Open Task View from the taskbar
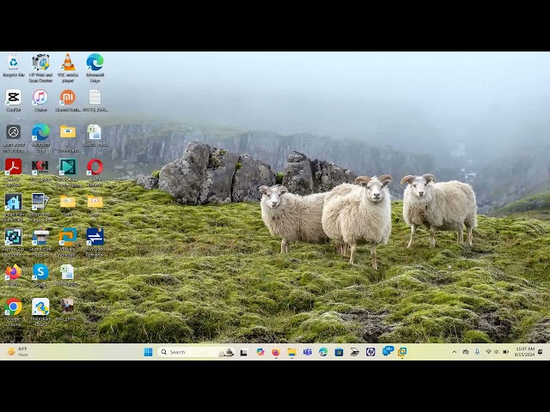 [244, 352]
